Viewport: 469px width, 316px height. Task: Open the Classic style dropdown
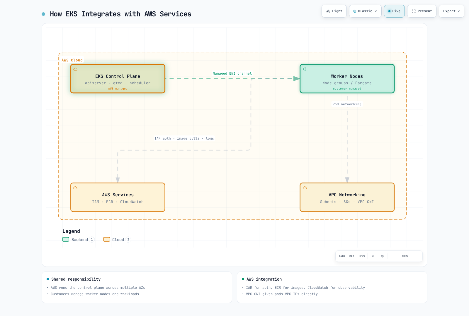pos(365,11)
